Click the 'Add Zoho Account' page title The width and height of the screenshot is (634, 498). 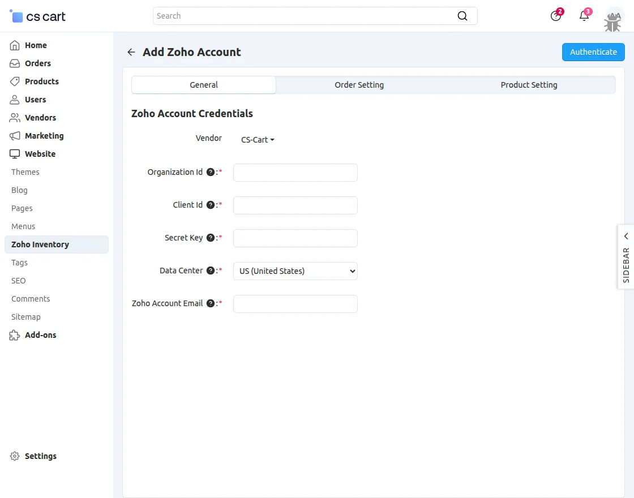pyautogui.click(x=192, y=52)
